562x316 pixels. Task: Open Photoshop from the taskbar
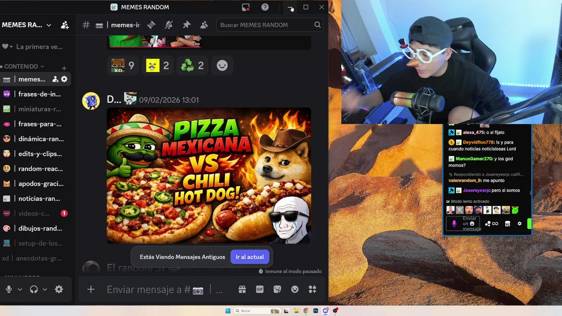point(316,311)
